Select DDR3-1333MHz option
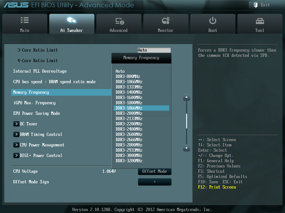The image size is (285, 213). point(141,87)
